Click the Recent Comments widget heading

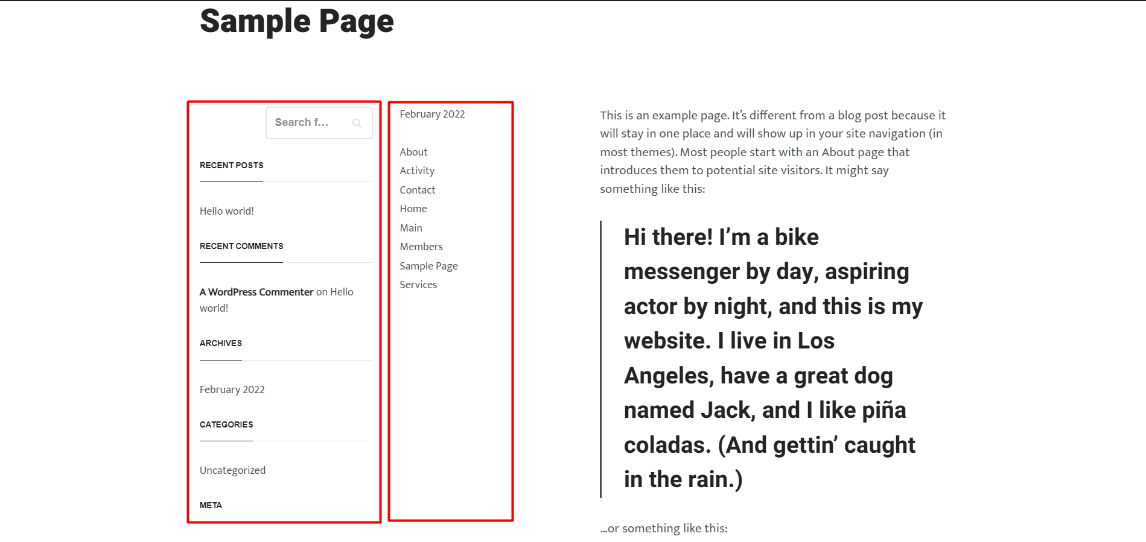point(241,246)
